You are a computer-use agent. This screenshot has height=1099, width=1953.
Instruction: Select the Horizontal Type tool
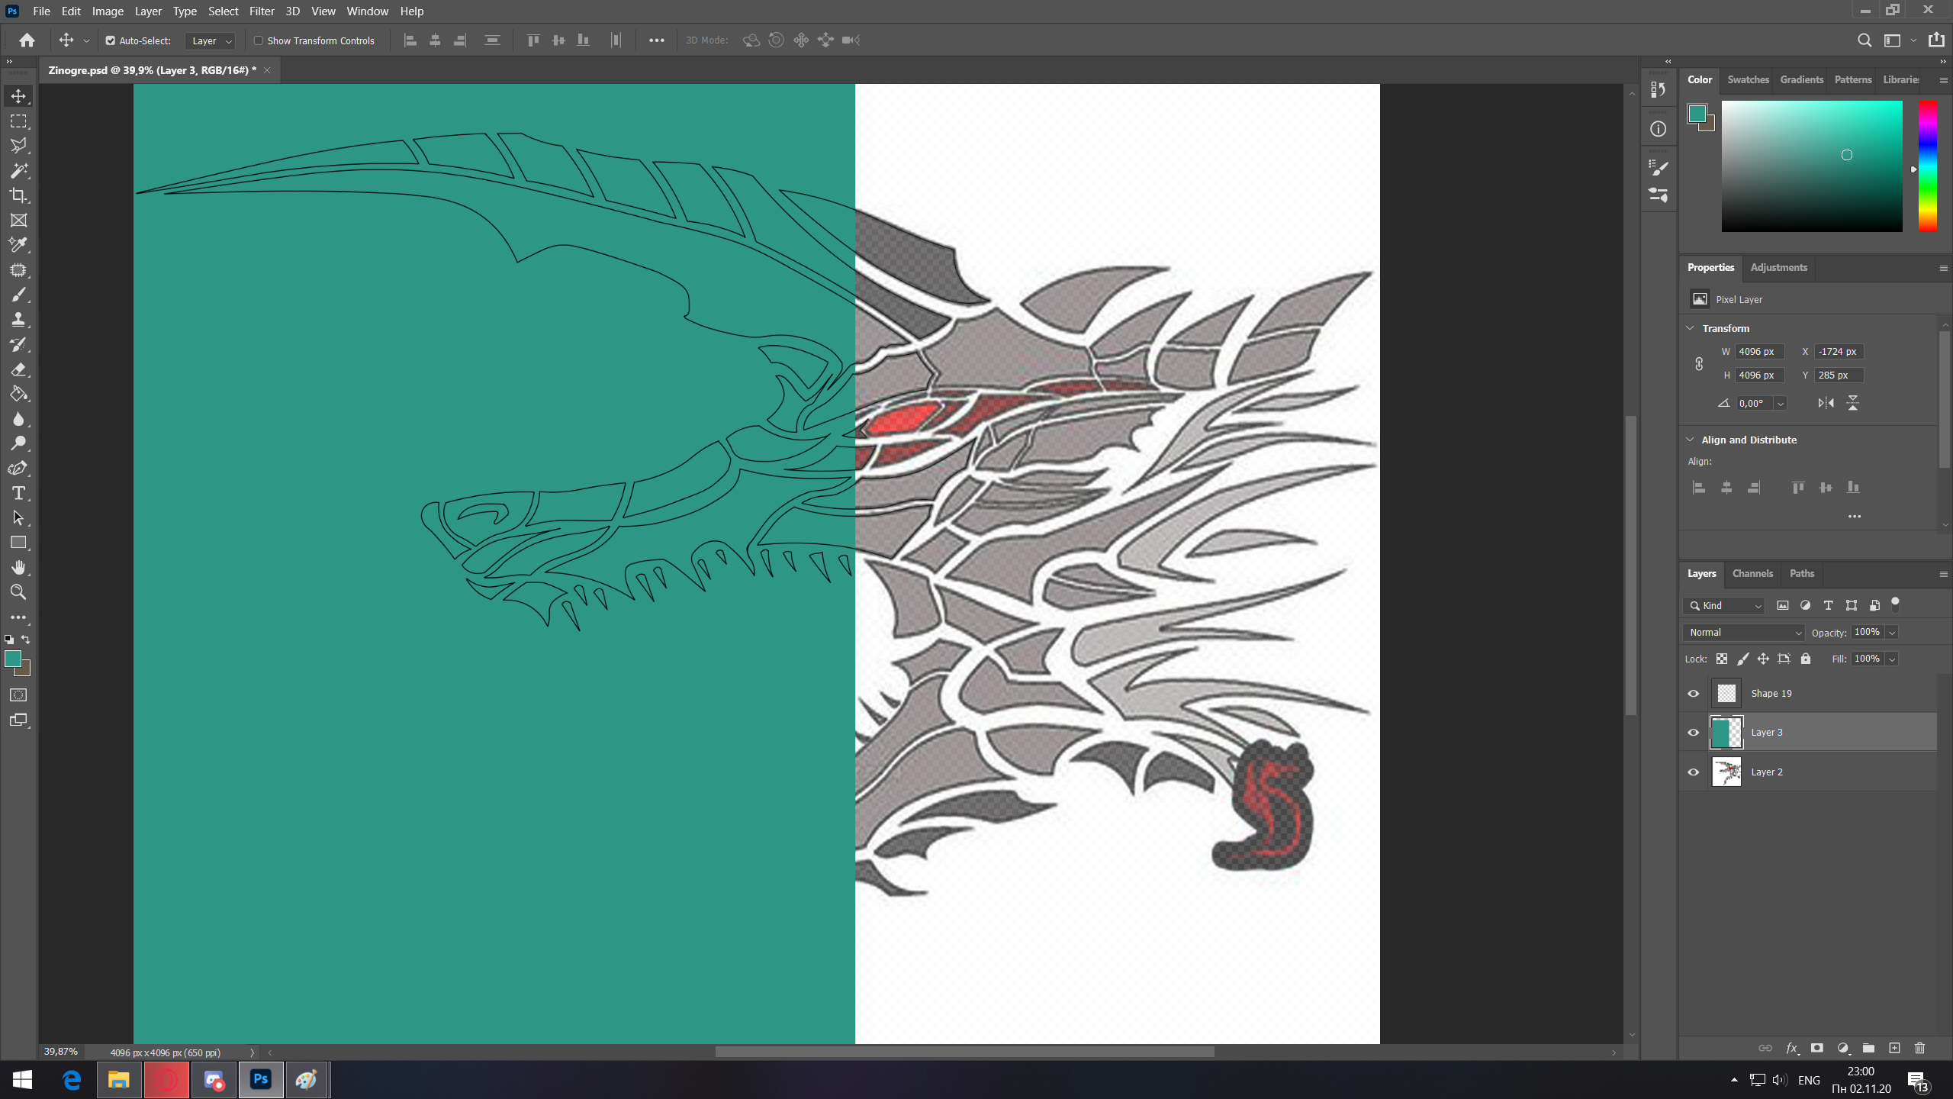18,493
